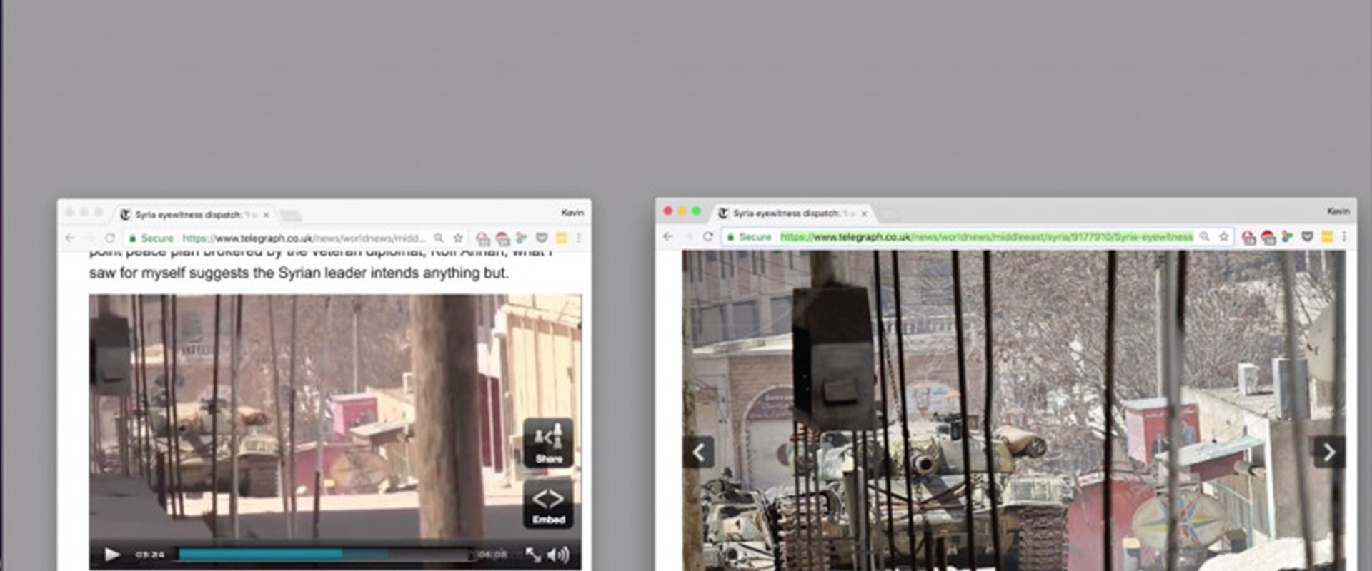Open the Kevin profile menu, right window
Image resolution: width=1372 pixels, height=571 pixels.
pos(1338,211)
